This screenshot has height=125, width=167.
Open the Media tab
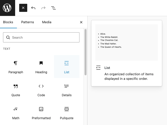pyautogui.click(x=47, y=22)
